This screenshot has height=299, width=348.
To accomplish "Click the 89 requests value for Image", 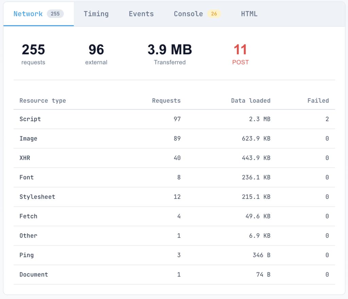I will [177, 139].
